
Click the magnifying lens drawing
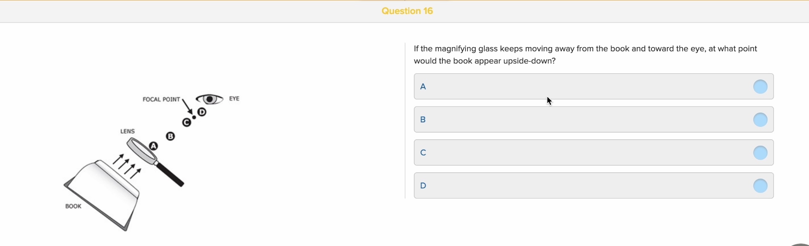pos(142,149)
